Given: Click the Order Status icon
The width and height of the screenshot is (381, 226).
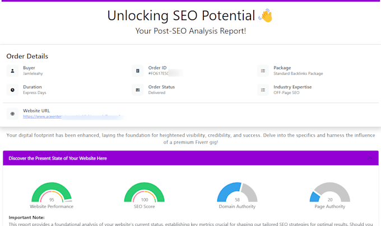Looking at the screenshot, I should click(138, 90).
